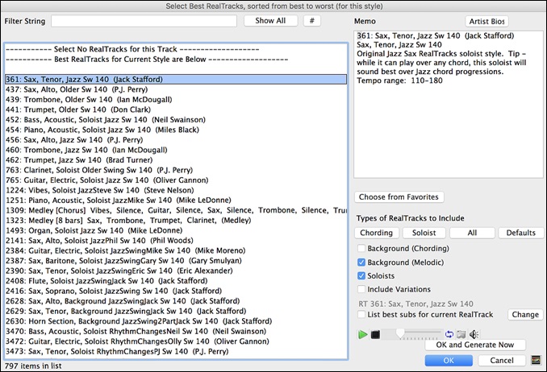Enable Background (Chording) checkbox

click(x=361, y=248)
